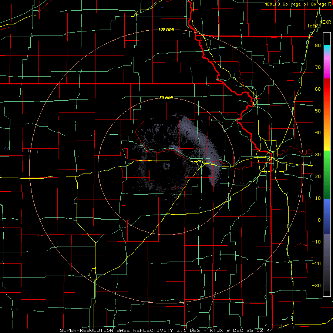
Task: Click the 50 dBZ scale label
Action: pos(318,111)
